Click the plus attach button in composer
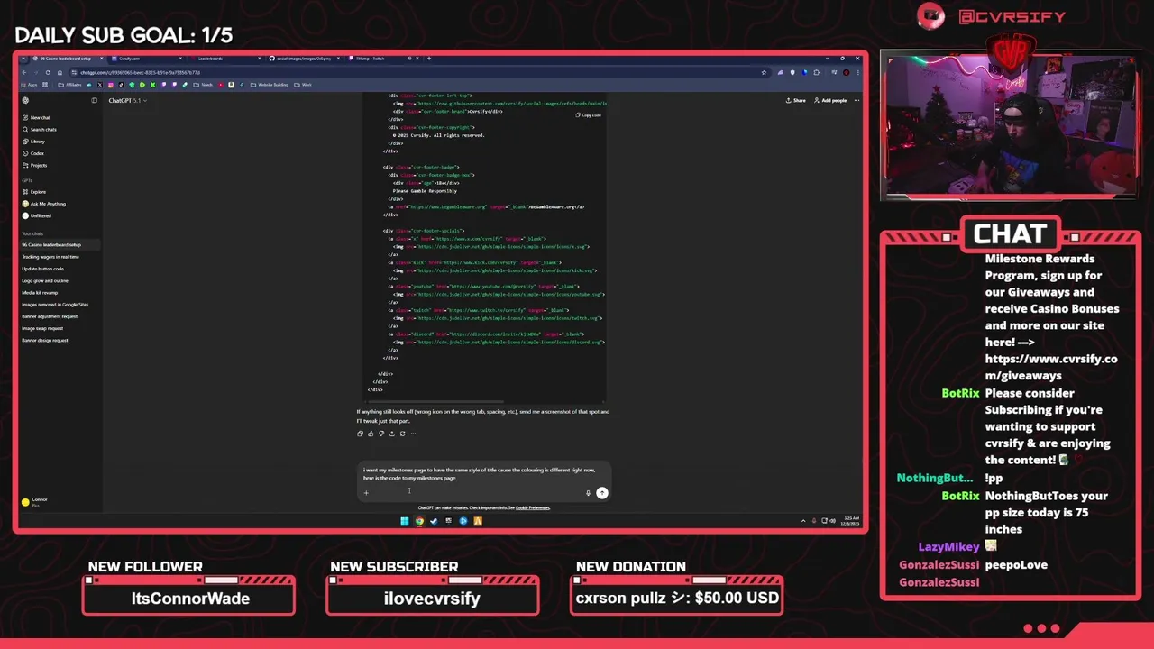This screenshot has width=1154, height=649. [366, 493]
